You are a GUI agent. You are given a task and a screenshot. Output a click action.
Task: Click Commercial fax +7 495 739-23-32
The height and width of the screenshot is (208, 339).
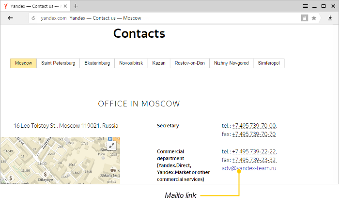point(254,160)
